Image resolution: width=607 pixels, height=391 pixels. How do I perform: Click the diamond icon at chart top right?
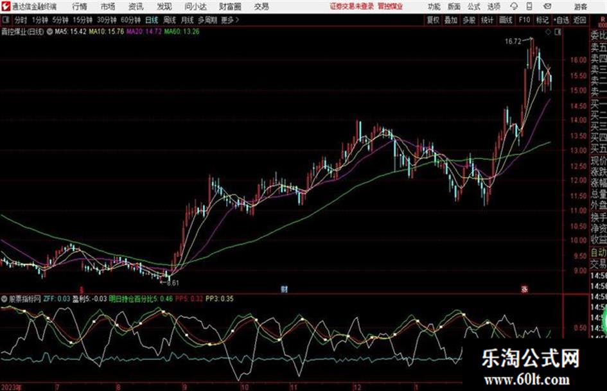(x=548, y=32)
